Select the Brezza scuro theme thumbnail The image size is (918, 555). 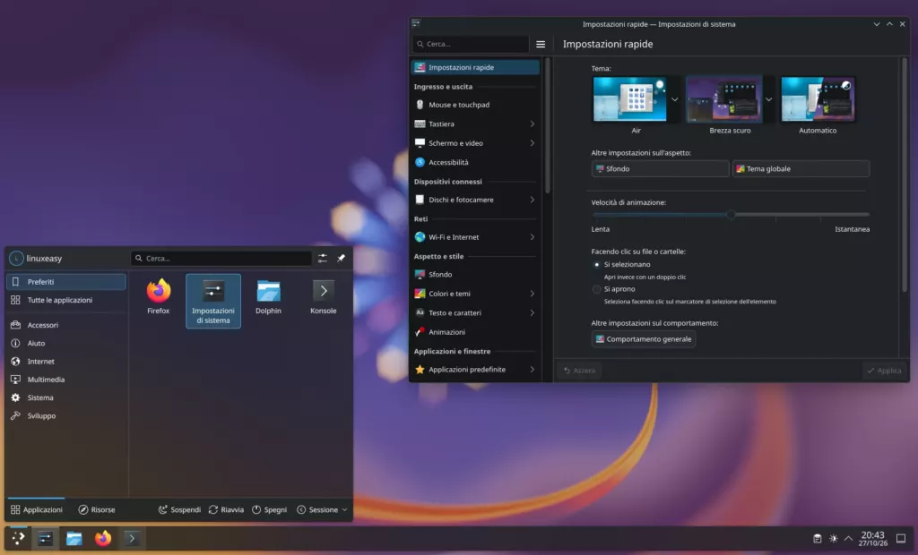[724, 99]
